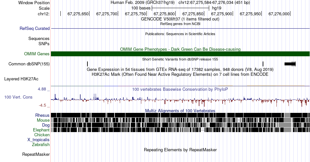
Task: Click the 100 Vert. Cons track label
Action: 18,97
